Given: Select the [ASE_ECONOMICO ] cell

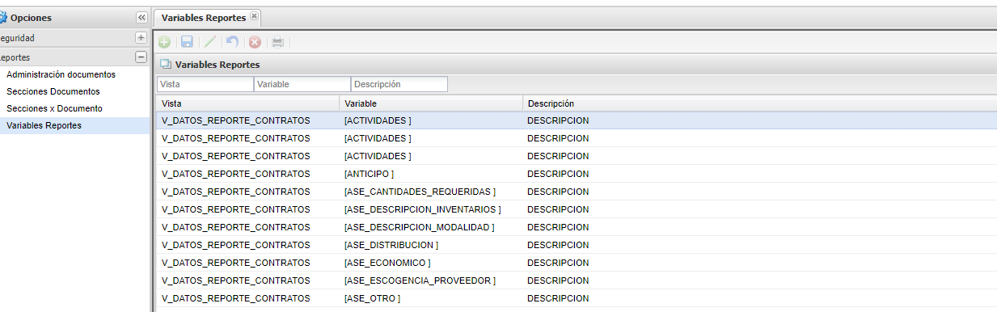Looking at the screenshot, I should 430,263.
